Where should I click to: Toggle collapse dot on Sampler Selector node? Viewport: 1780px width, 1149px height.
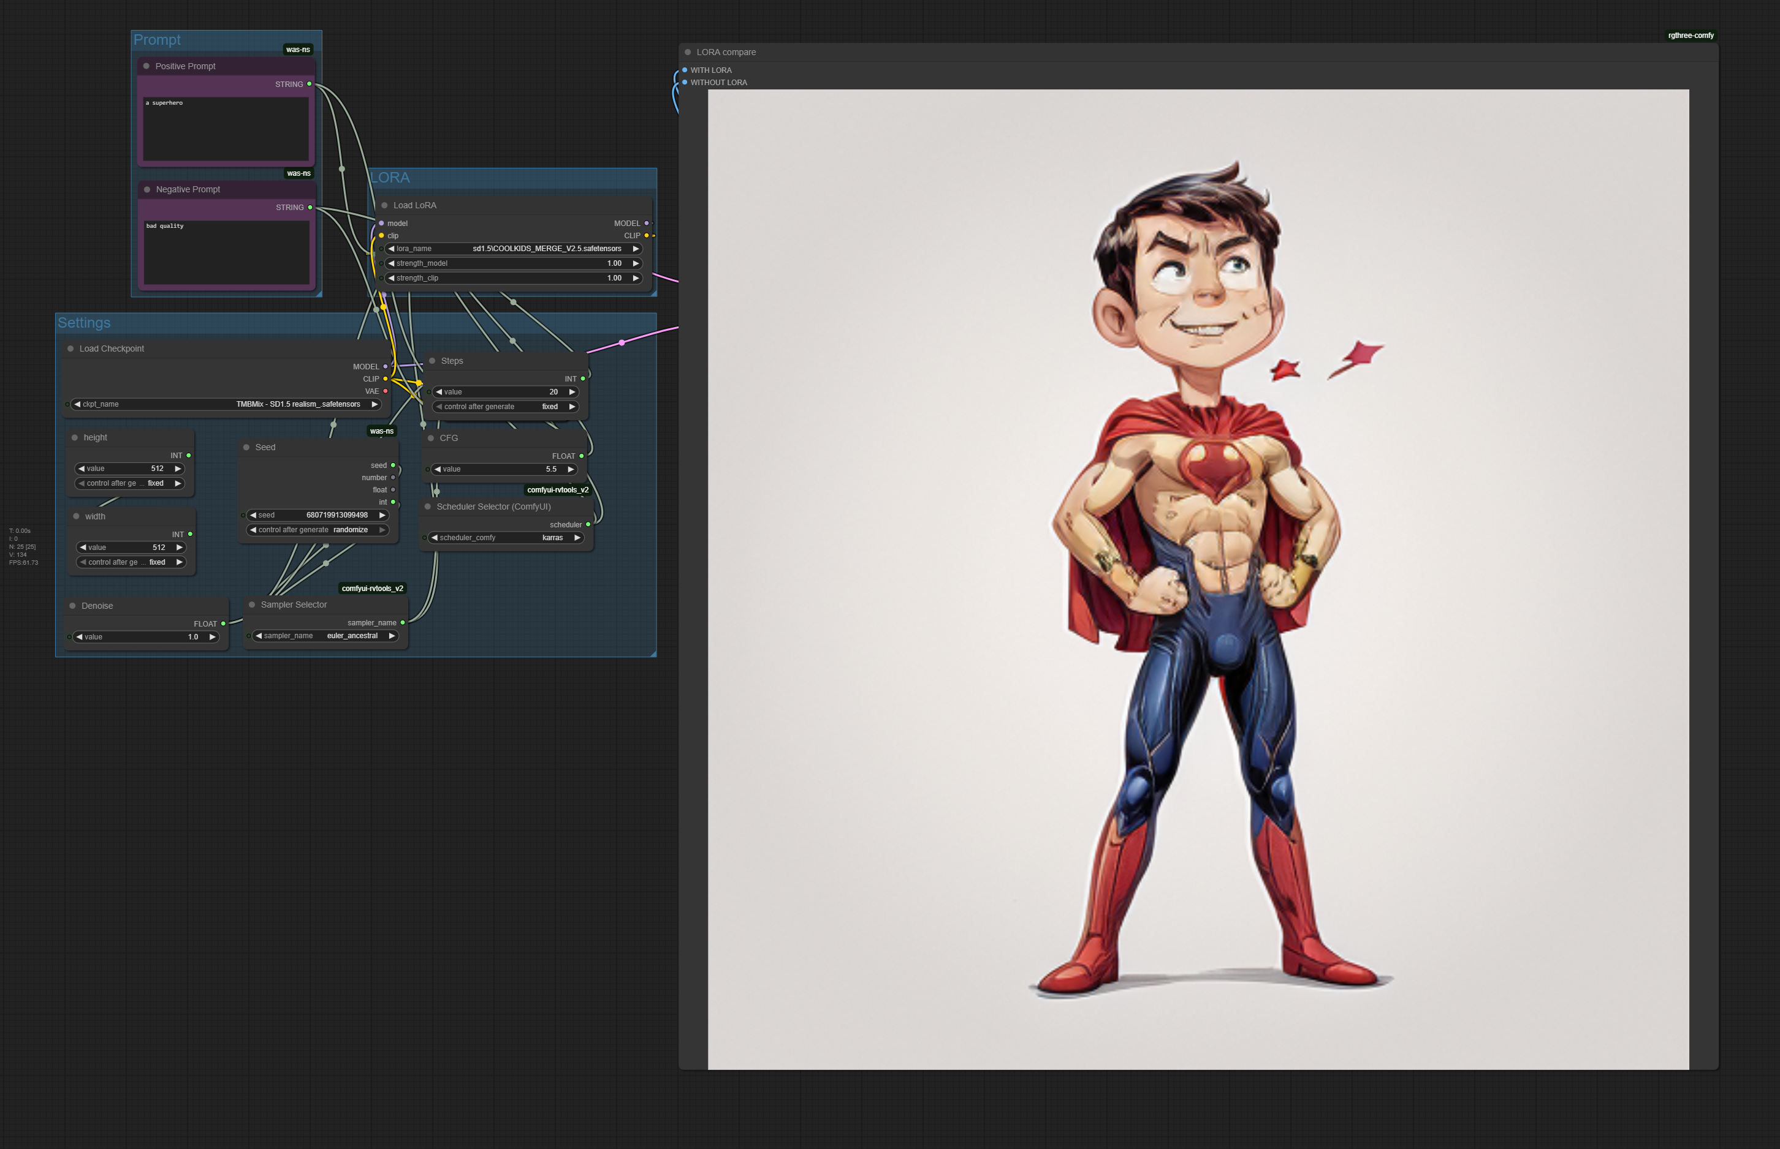pos(252,605)
